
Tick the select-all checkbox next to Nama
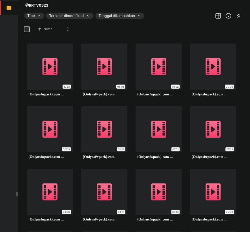pyautogui.click(x=27, y=29)
